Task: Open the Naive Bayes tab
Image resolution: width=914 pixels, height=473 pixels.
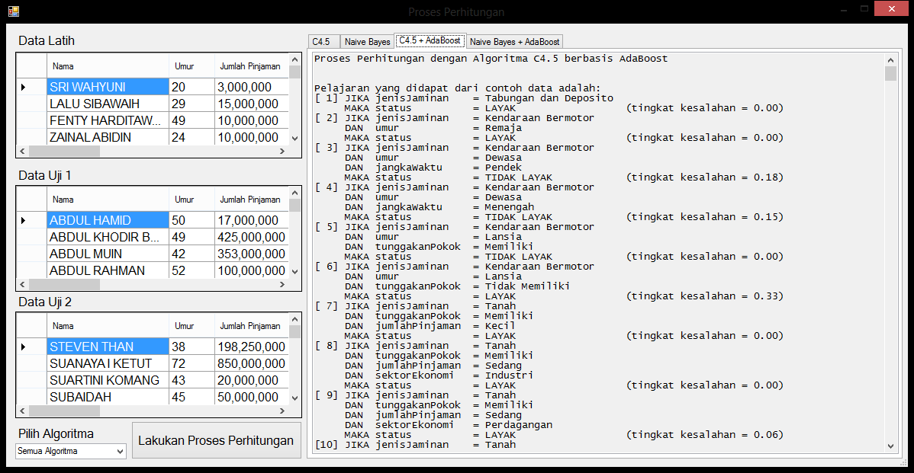Action: (367, 42)
